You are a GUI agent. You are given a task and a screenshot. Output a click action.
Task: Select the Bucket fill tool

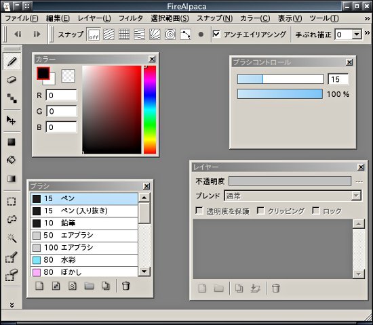11,160
